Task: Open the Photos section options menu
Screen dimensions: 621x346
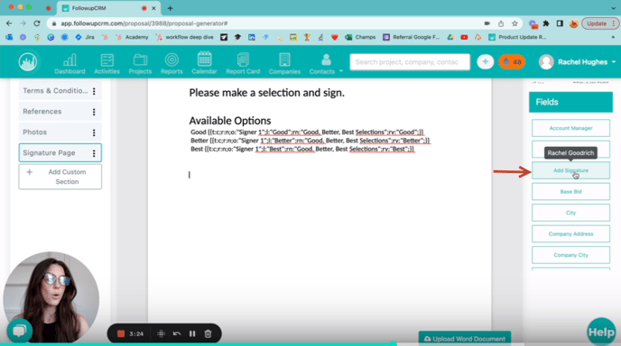Action: (94, 132)
